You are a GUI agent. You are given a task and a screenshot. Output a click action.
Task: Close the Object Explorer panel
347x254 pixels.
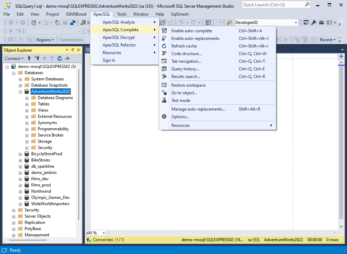78,50
